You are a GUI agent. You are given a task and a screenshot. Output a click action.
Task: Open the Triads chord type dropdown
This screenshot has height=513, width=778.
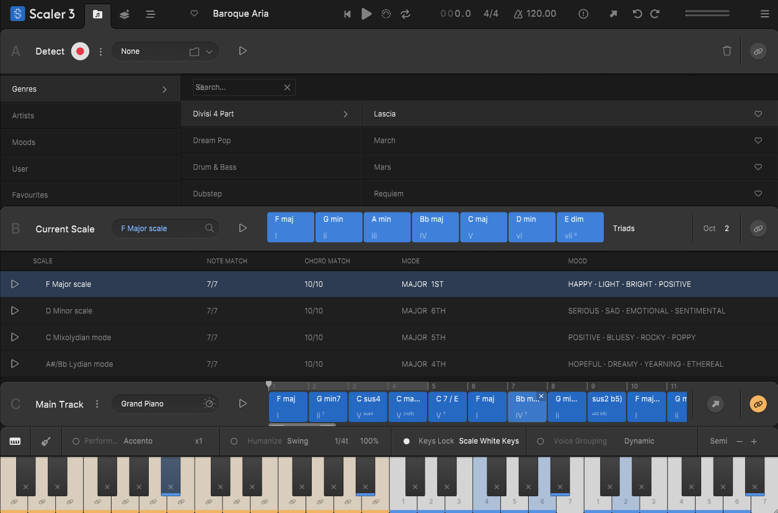[624, 229]
